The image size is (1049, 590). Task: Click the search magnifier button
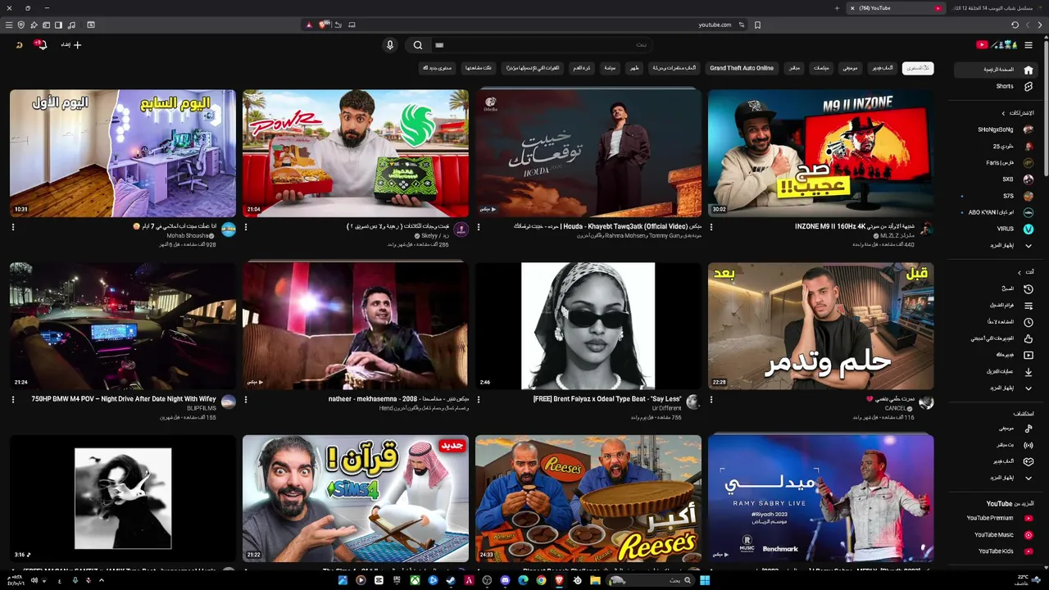tap(418, 45)
